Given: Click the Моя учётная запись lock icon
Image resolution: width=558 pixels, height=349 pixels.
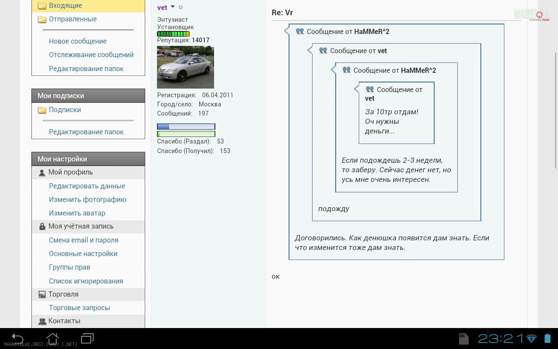Looking at the screenshot, I should pyautogui.click(x=42, y=226).
